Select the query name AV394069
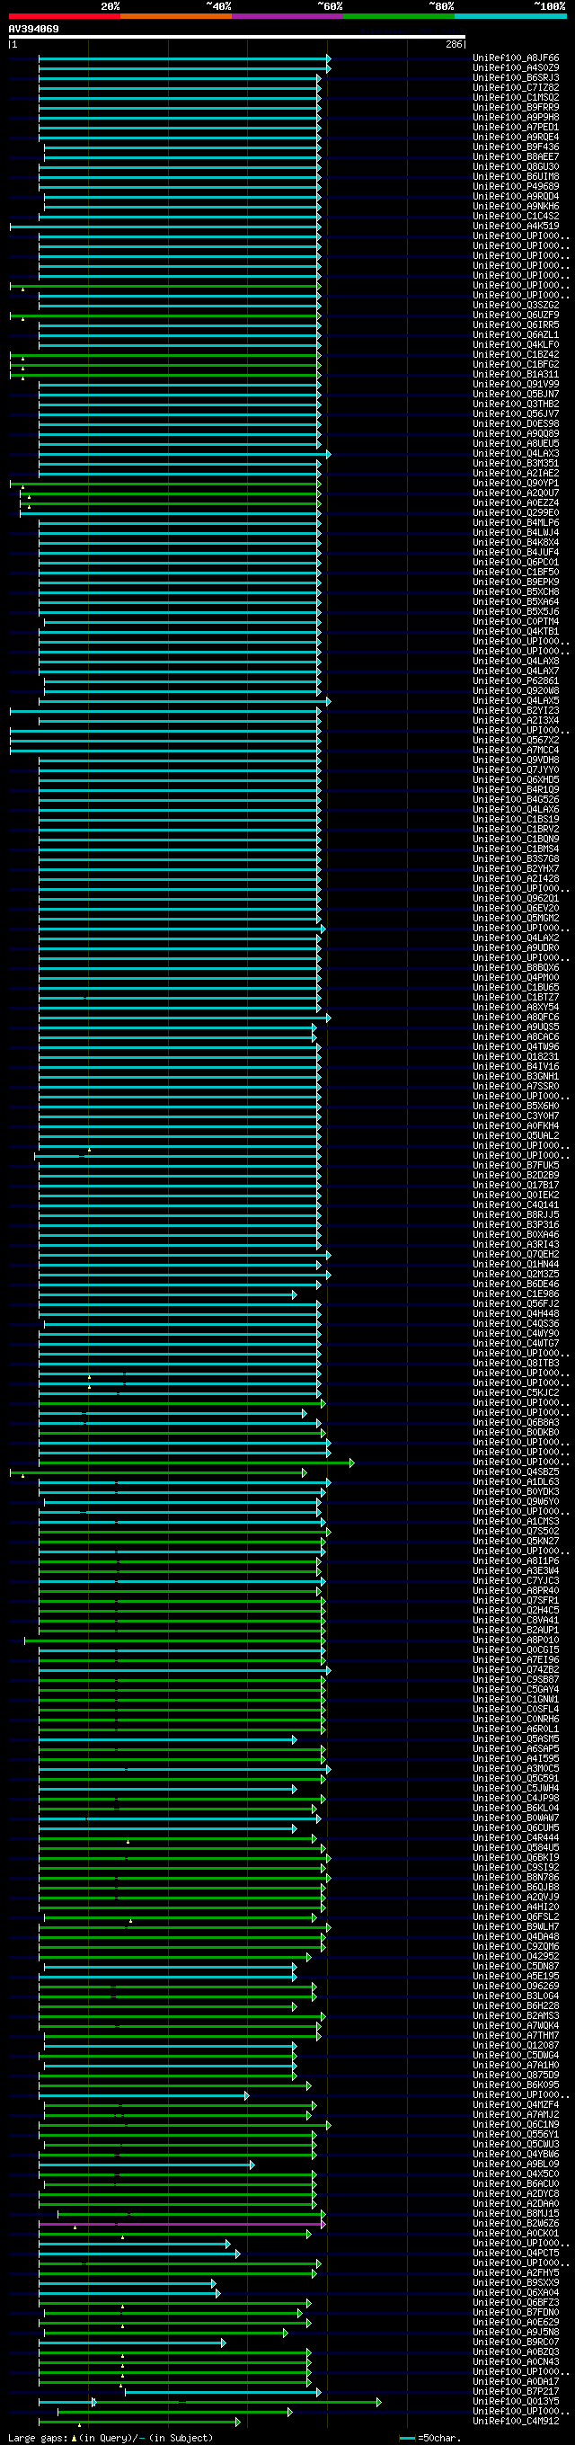 33,29
